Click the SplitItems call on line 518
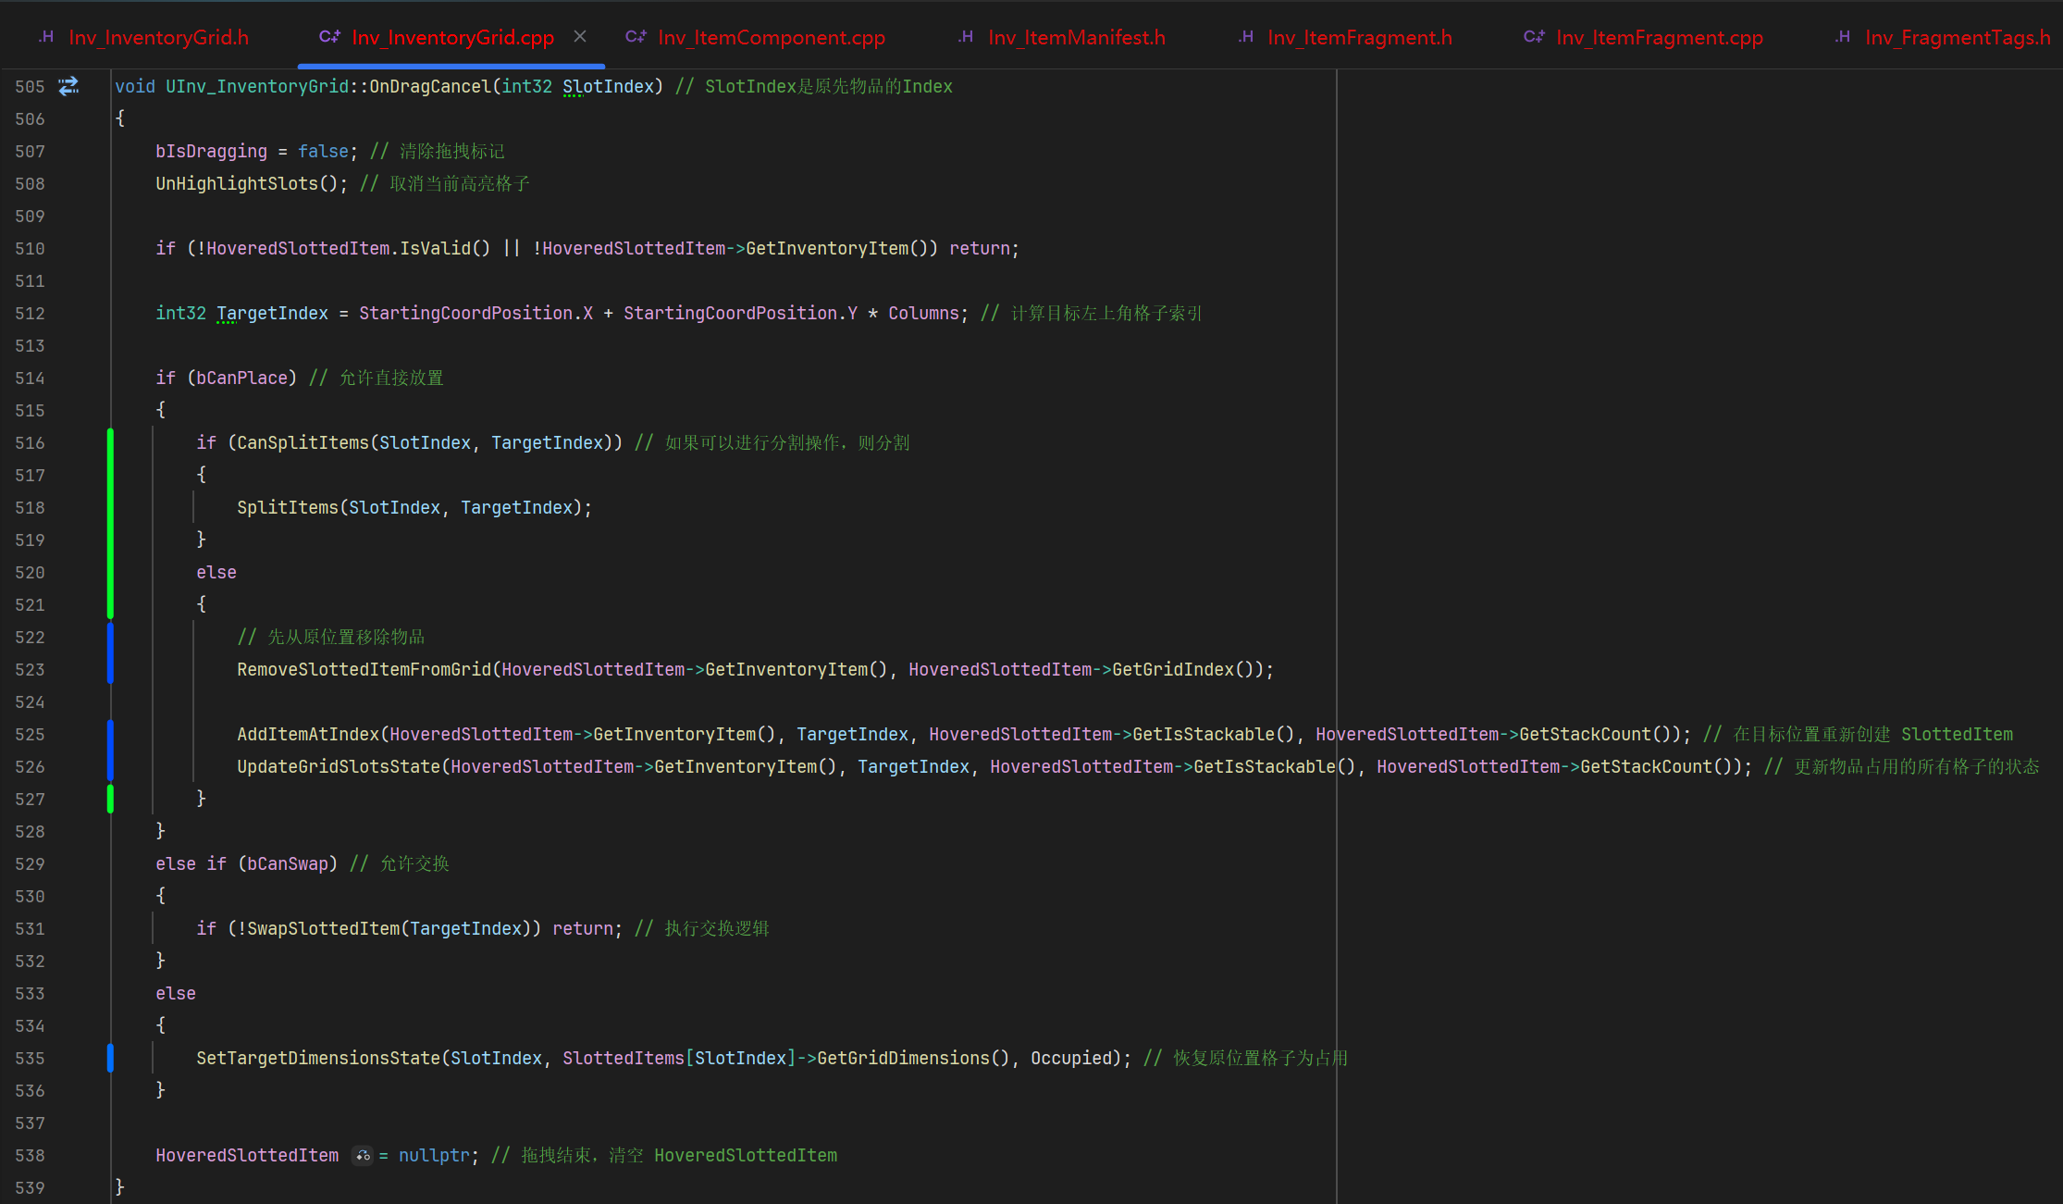Screen dimensions: 2063x1204 pyautogui.click(x=287, y=507)
